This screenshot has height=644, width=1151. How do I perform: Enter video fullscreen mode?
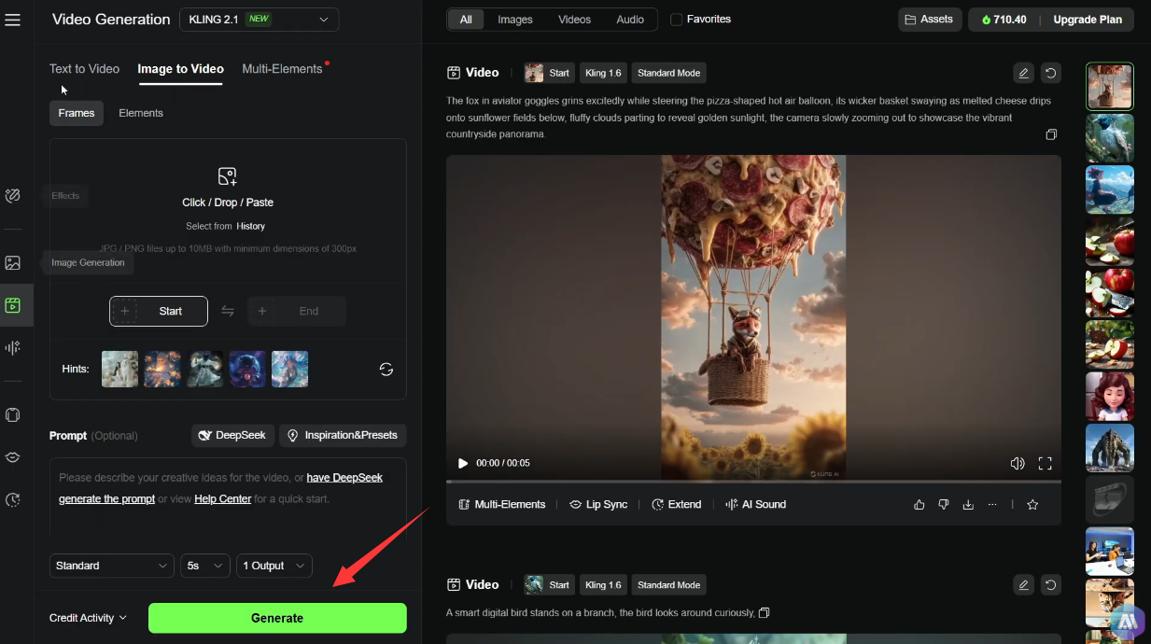(x=1046, y=463)
